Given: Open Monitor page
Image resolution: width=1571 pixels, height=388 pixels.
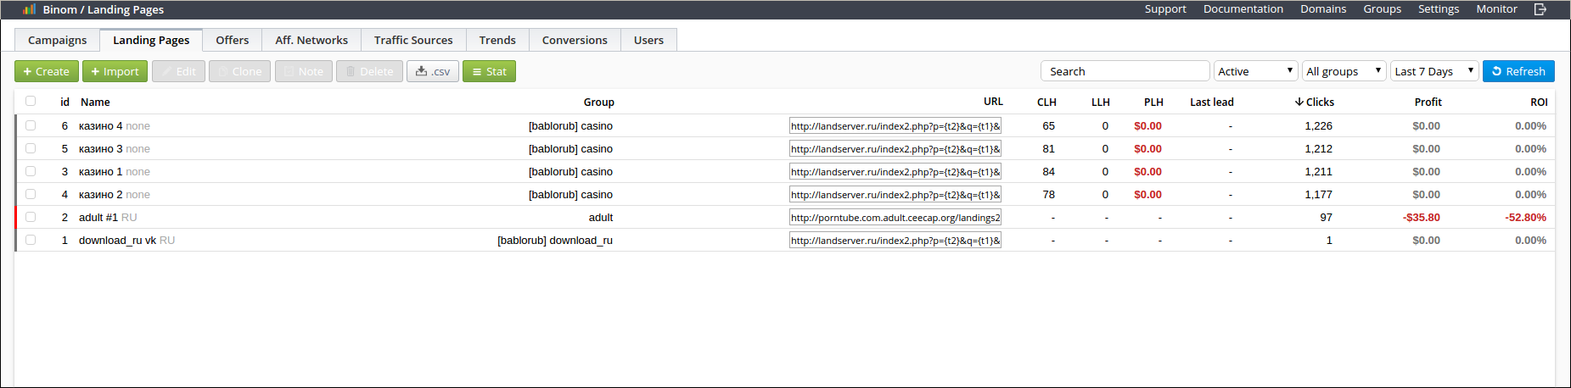Looking at the screenshot, I should tap(1496, 9).
